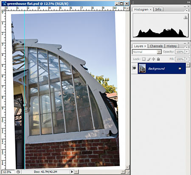
Task: Close the Layers panel group
Action: click(x=188, y=43)
